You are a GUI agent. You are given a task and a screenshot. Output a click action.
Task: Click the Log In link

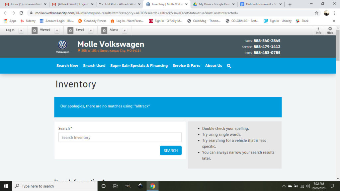click(x=10, y=30)
